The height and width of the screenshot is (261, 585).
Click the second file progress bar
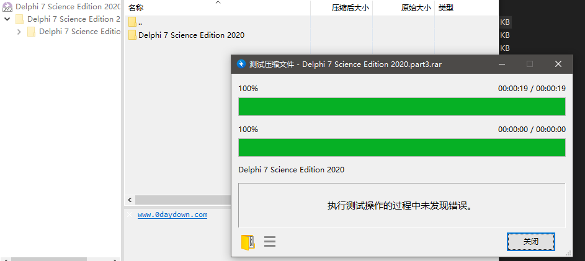[401, 148]
